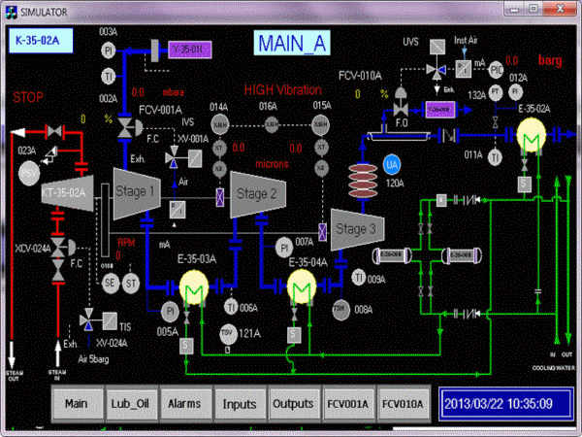
Task: Select the Stage 2 compressor block
Action: [258, 194]
